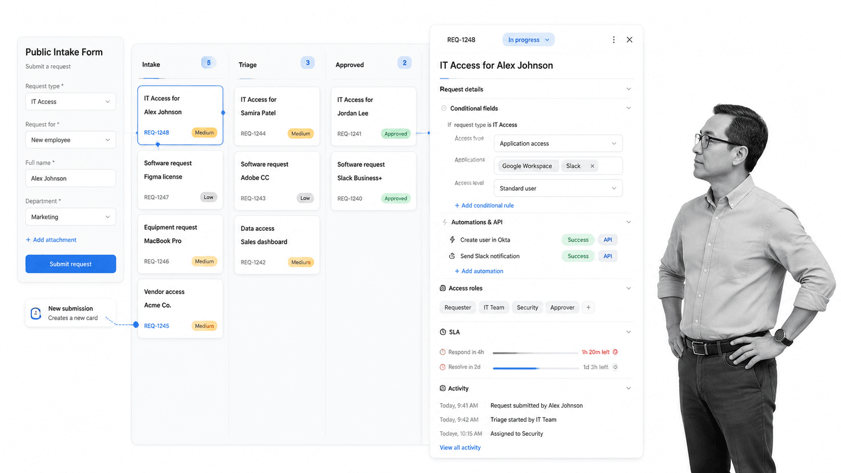Image resolution: width=841 pixels, height=473 pixels.
Task: Click the clock icon beside Respond in 4h
Action: tap(443, 352)
